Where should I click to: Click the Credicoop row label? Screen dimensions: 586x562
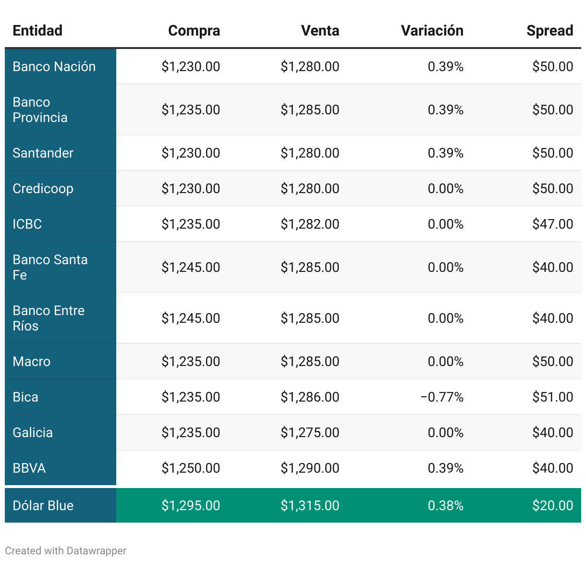tap(43, 189)
